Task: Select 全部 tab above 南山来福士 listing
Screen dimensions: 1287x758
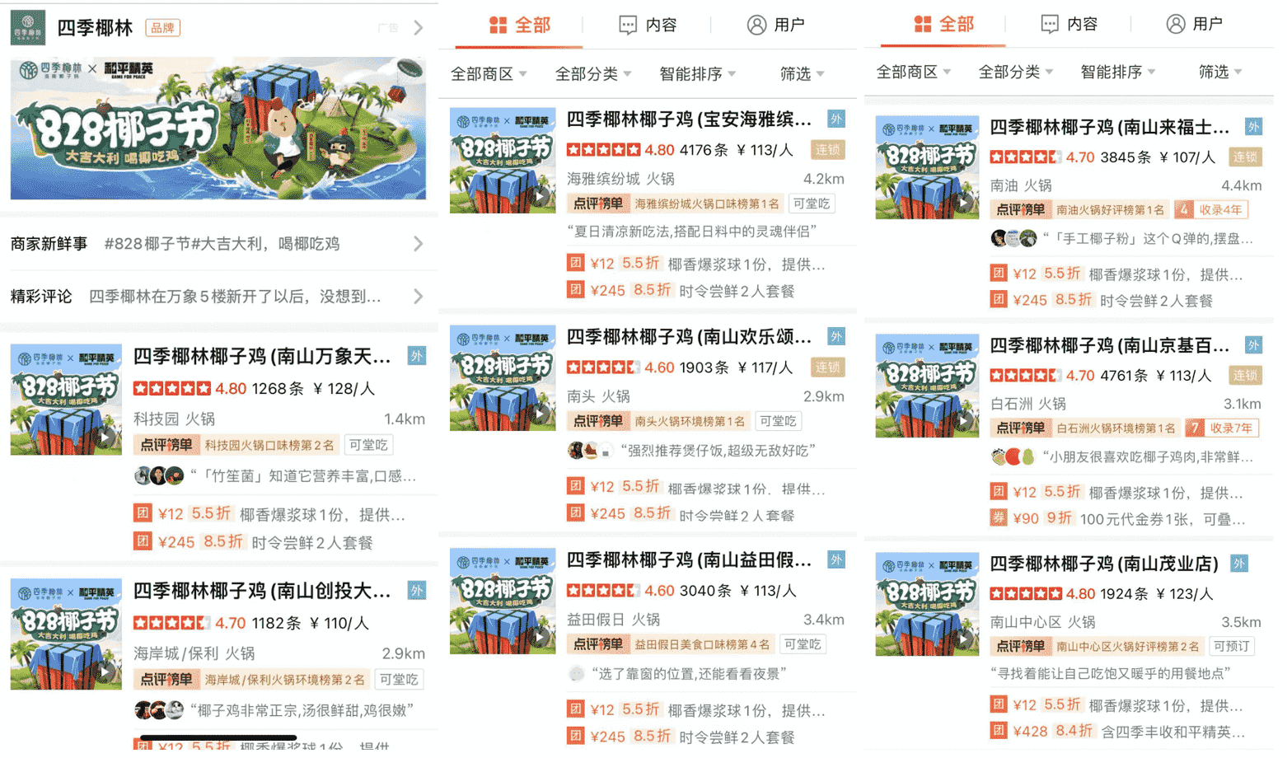Action: coord(944,24)
